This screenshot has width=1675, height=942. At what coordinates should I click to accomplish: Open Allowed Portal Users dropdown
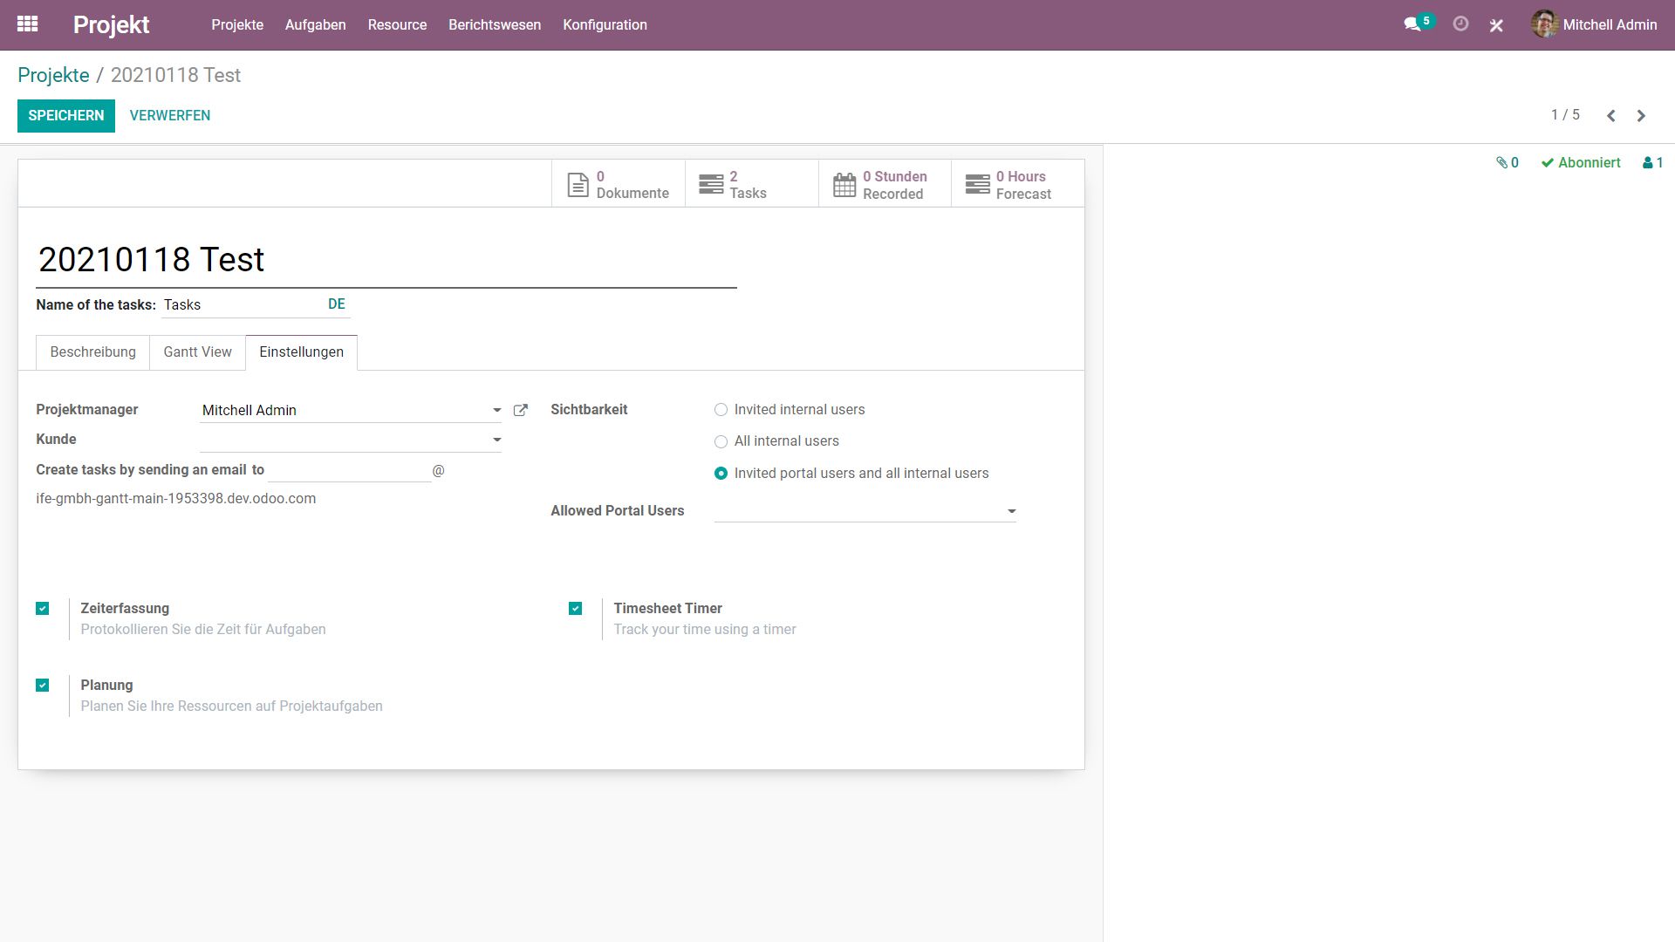click(x=1011, y=511)
